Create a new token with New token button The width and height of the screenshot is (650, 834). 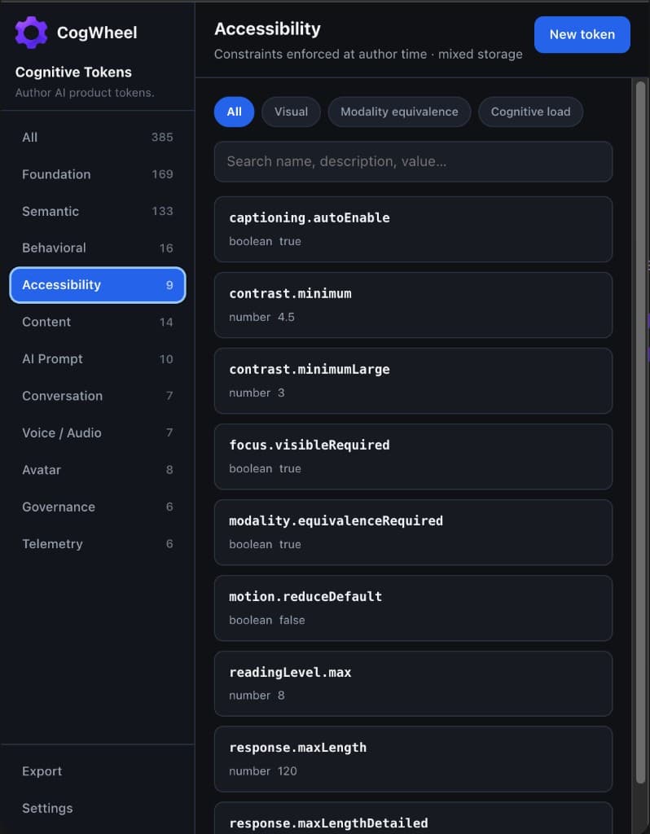(582, 34)
